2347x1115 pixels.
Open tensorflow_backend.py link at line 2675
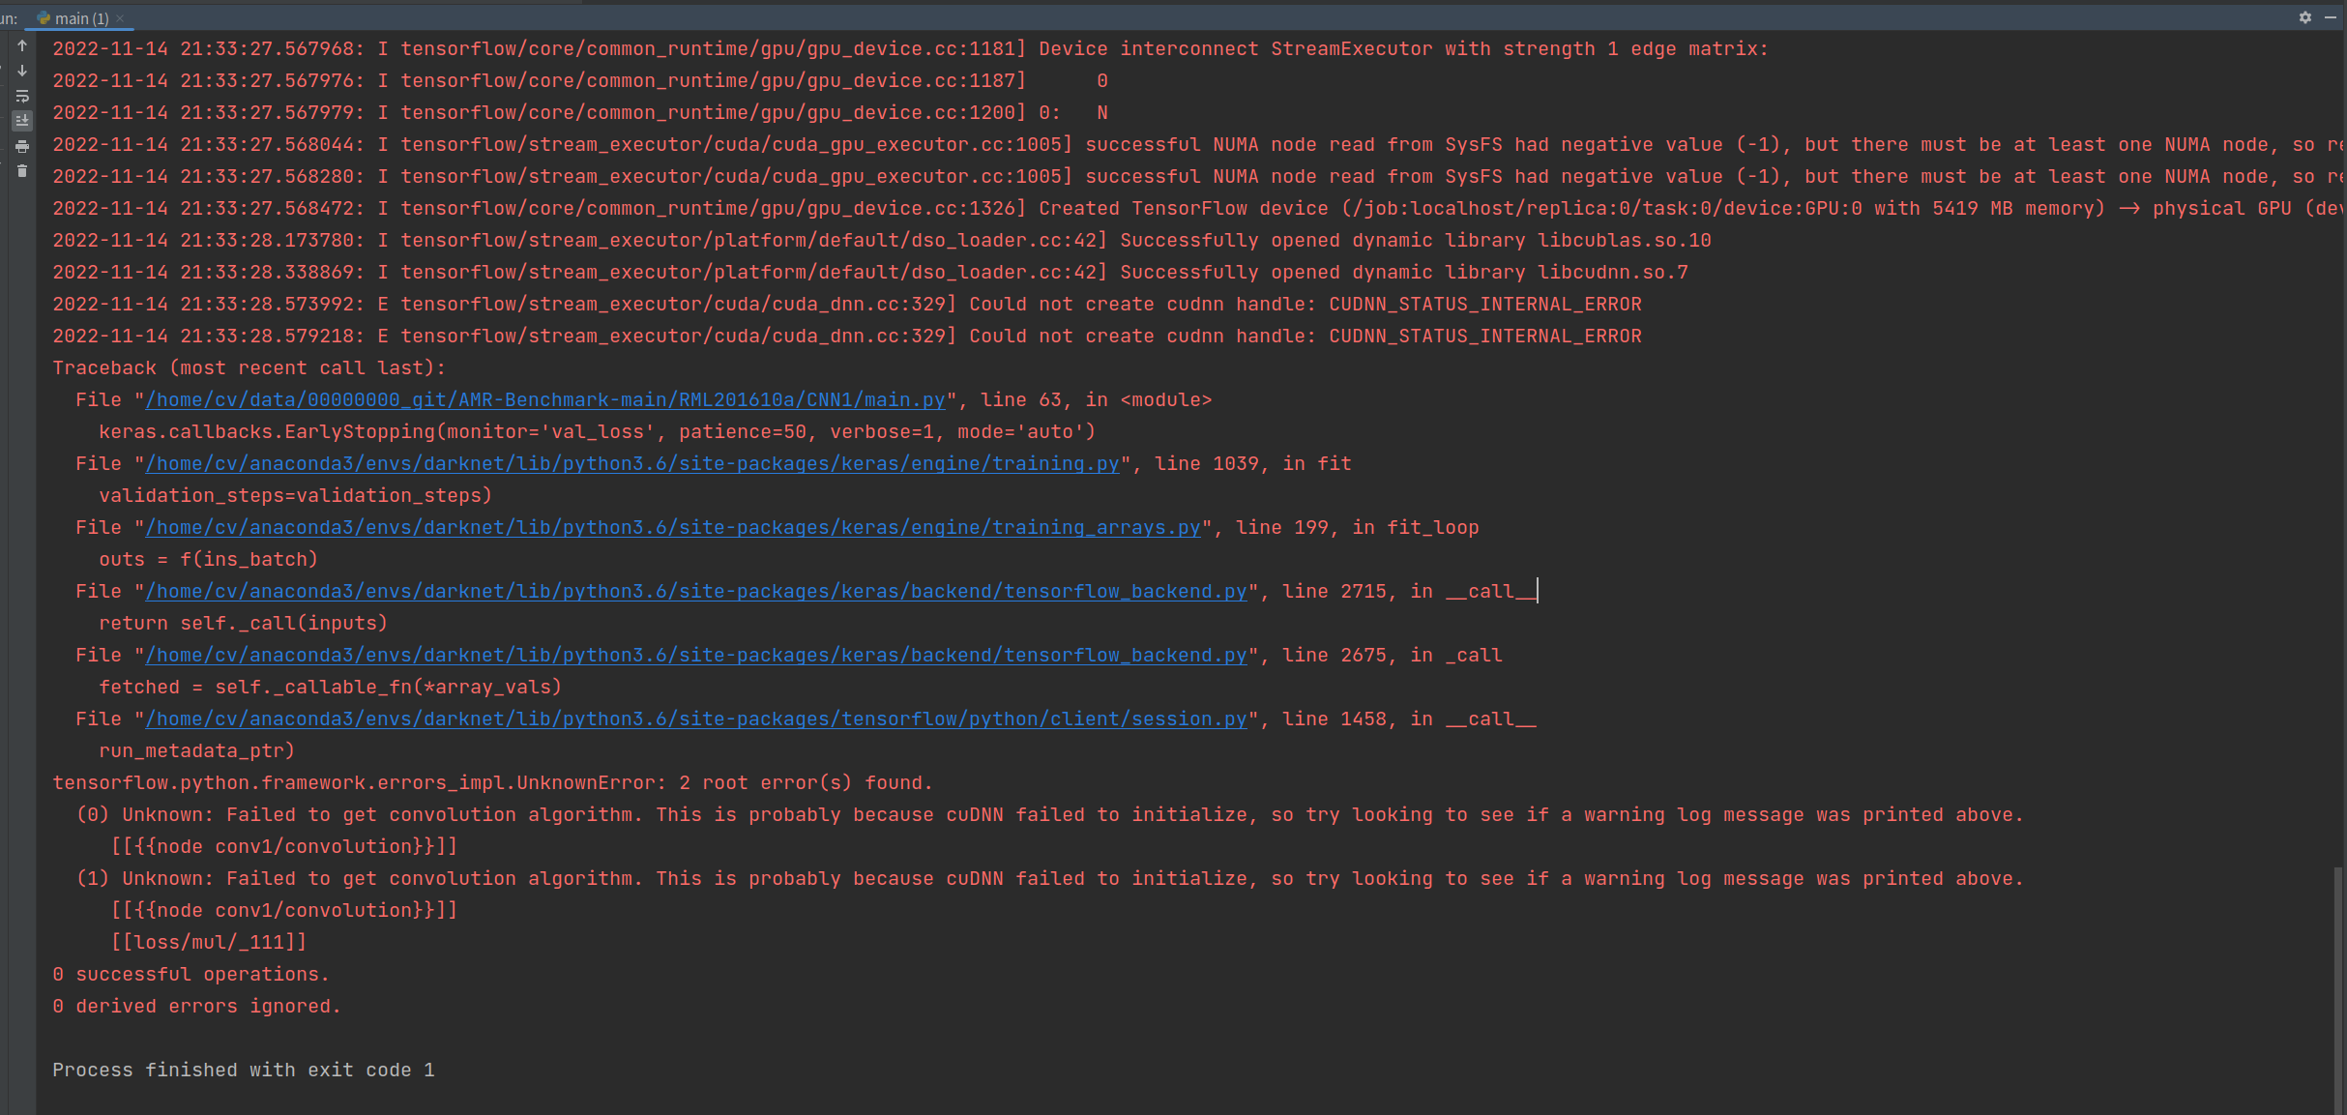point(696,655)
